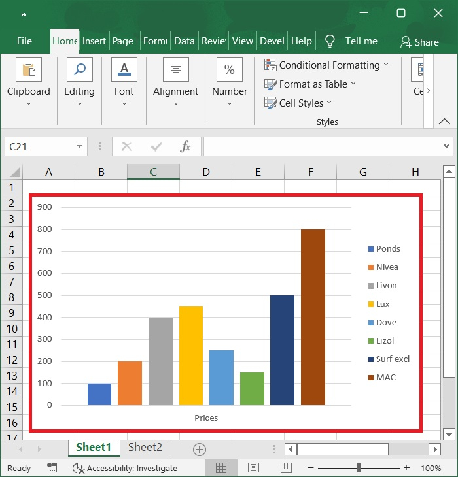Collapse the ribbon with the caret
The image size is (458, 477).
tap(444, 122)
